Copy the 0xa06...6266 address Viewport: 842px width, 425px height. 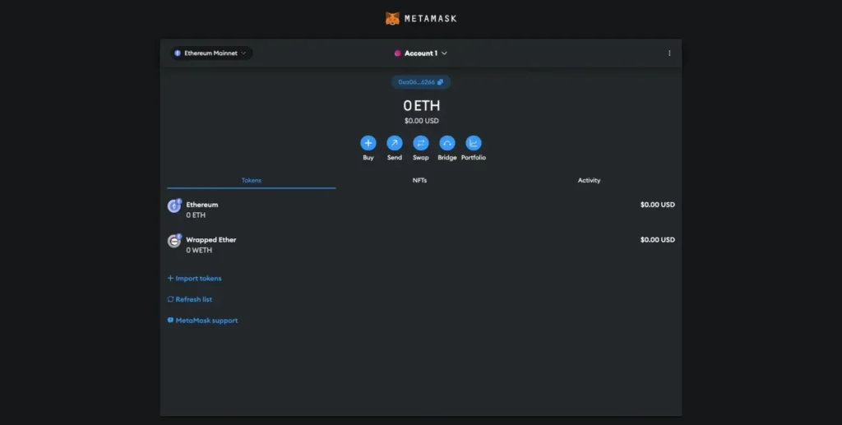click(x=421, y=82)
